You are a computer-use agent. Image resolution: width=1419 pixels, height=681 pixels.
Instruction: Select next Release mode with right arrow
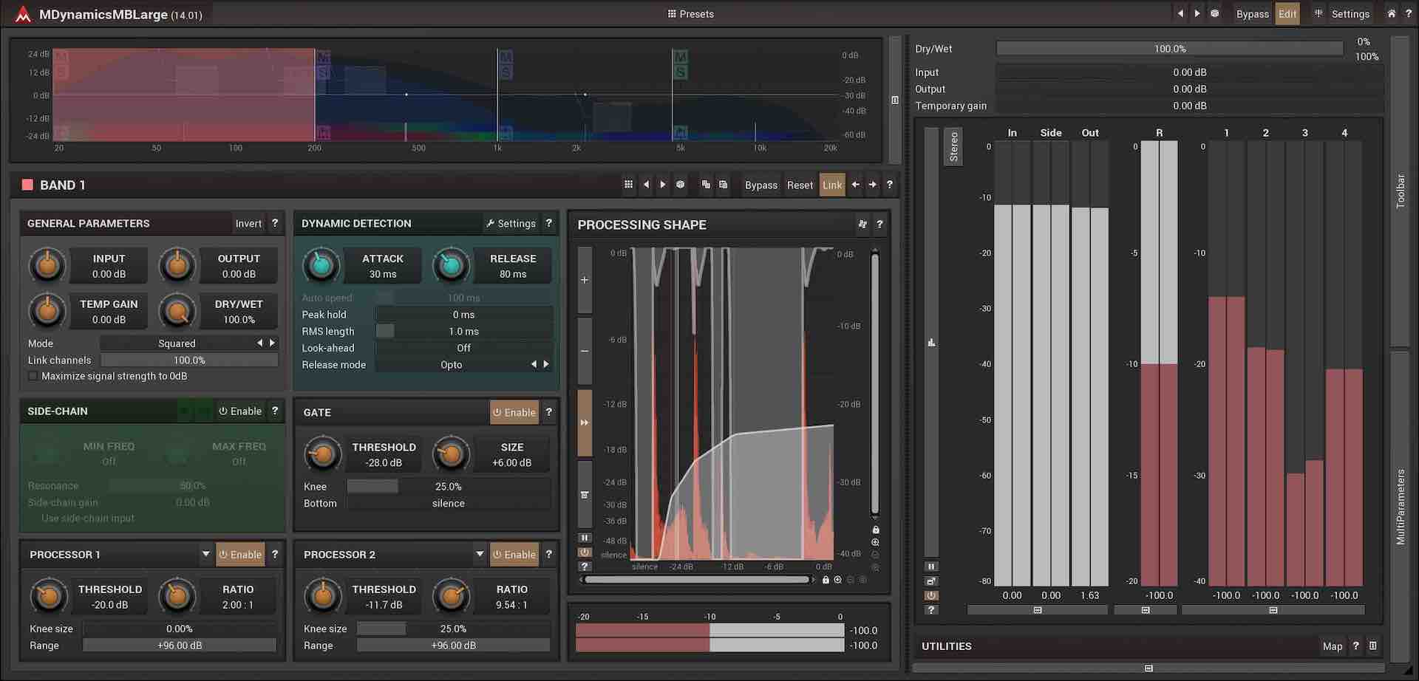pos(546,364)
